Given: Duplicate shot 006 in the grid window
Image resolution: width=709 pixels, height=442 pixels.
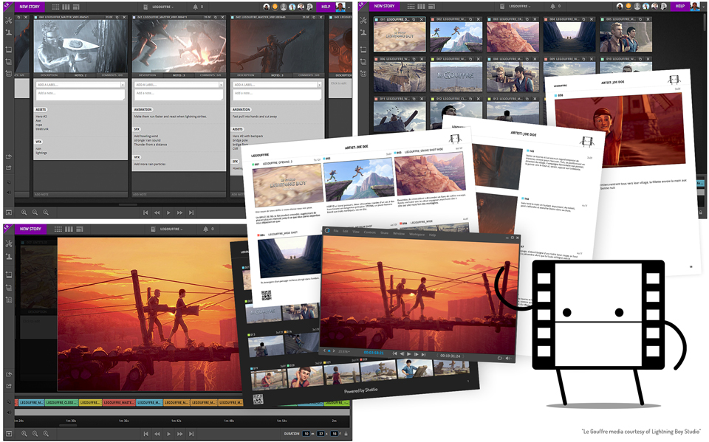Looking at the screenshot, I should coord(414,59).
